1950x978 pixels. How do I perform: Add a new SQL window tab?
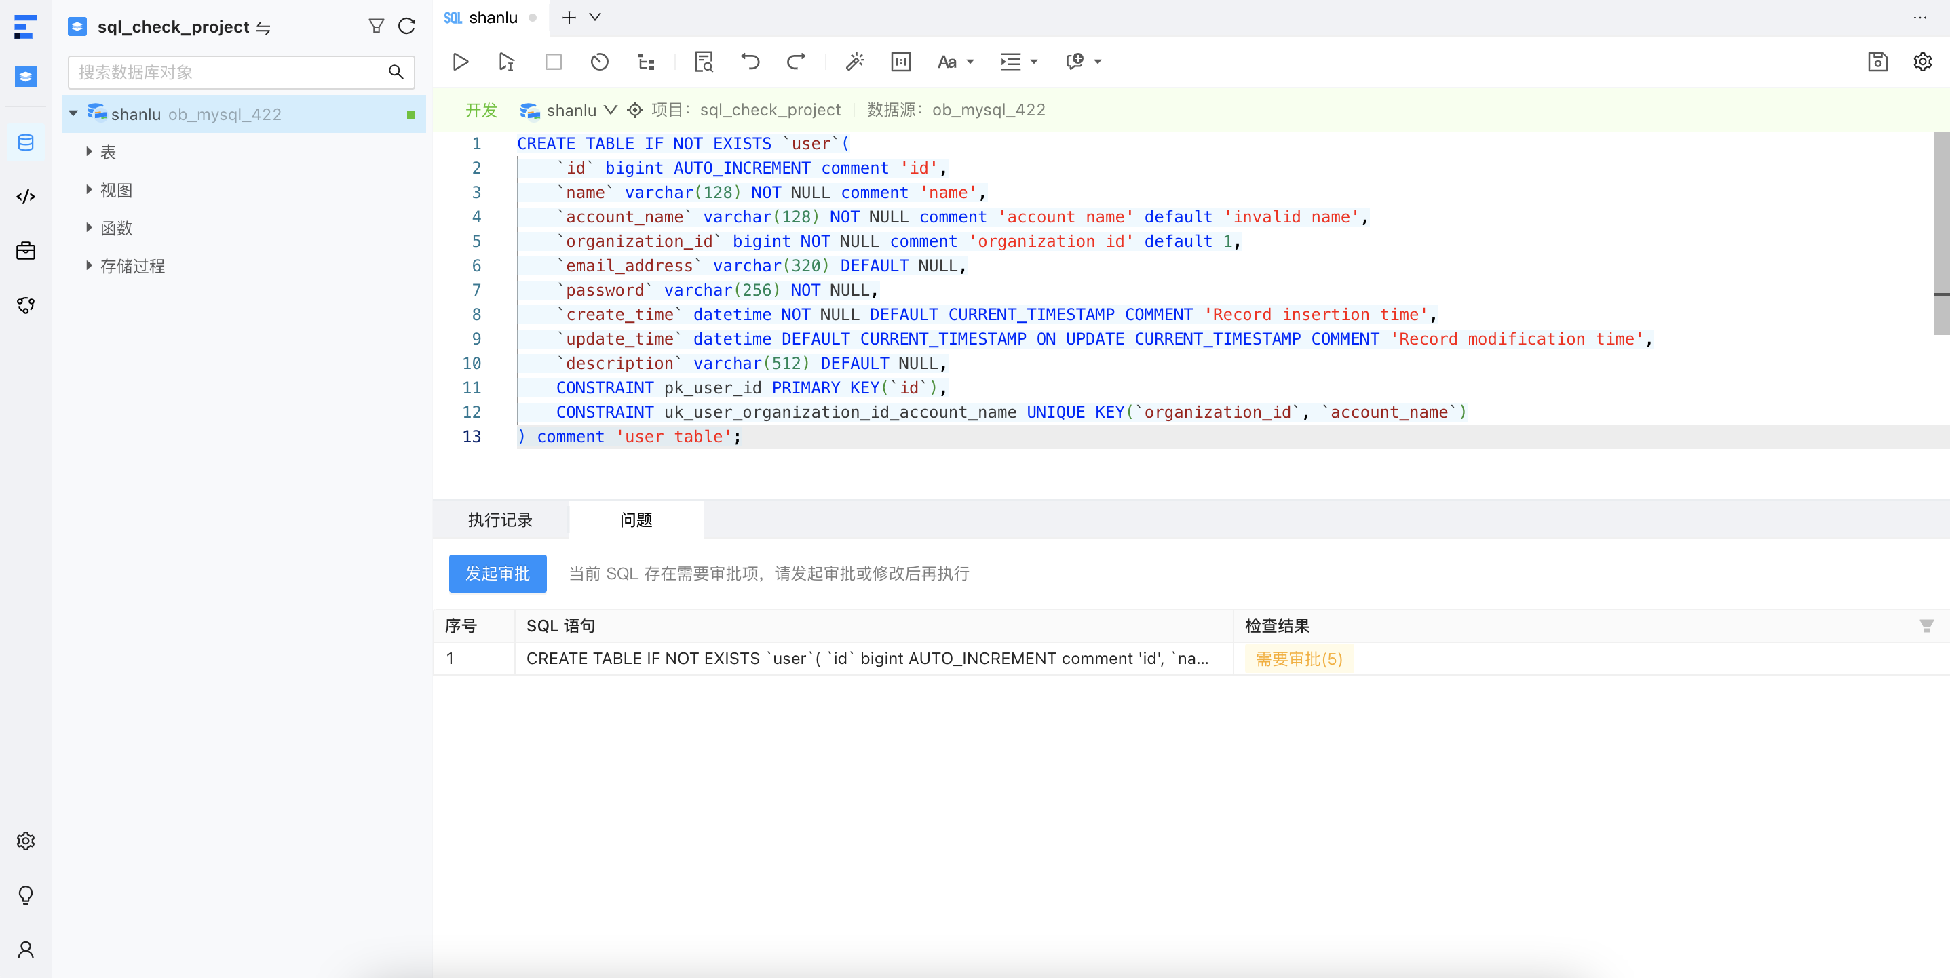coord(569,17)
